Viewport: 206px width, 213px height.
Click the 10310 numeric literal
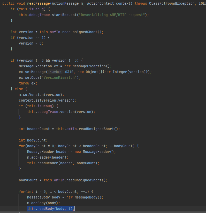[68, 72]
